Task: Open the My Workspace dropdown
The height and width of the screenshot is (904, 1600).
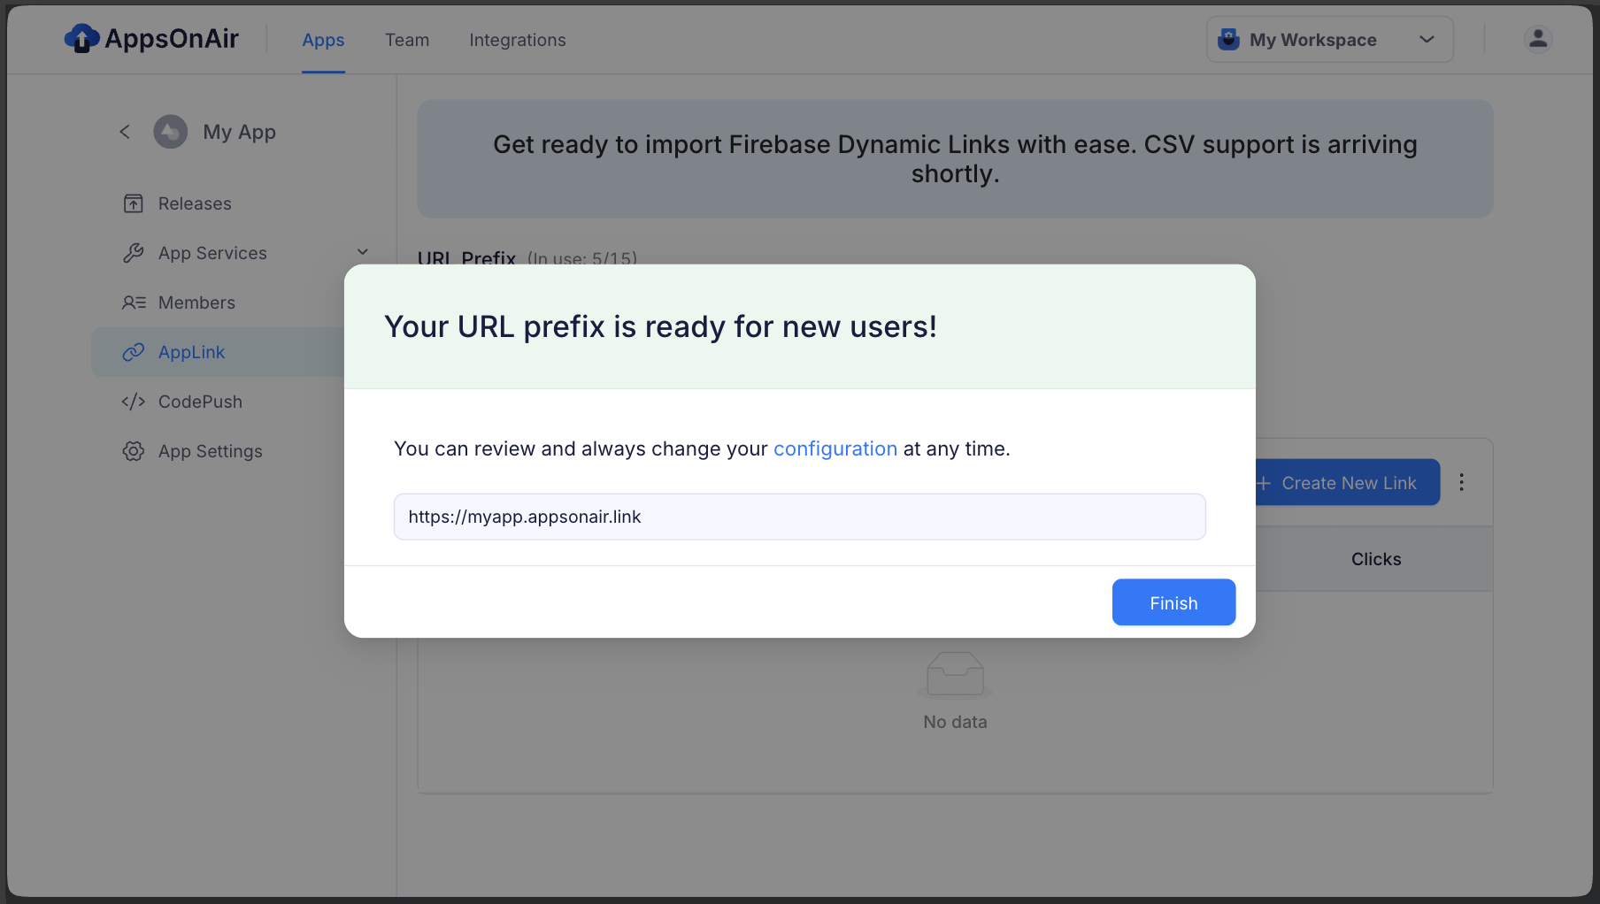Action: coord(1329,40)
